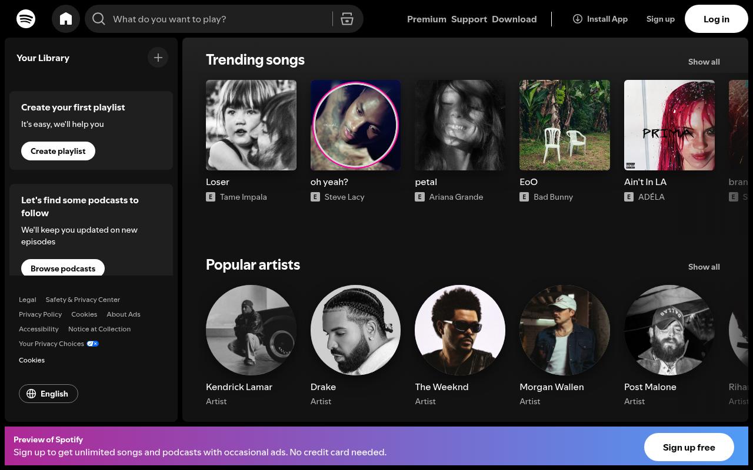Open the Privacy Policy link
Viewport: 753px width, 470px height.
[40, 314]
